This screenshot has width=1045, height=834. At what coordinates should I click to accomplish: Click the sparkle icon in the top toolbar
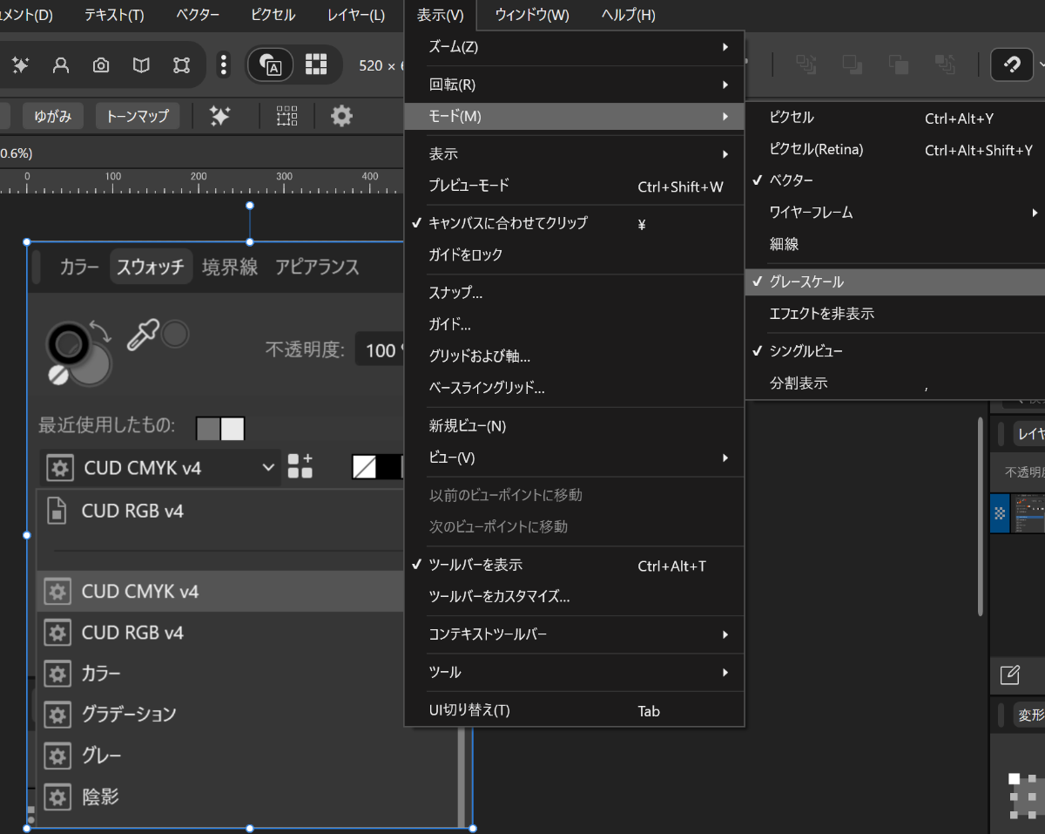[x=20, y=64]
